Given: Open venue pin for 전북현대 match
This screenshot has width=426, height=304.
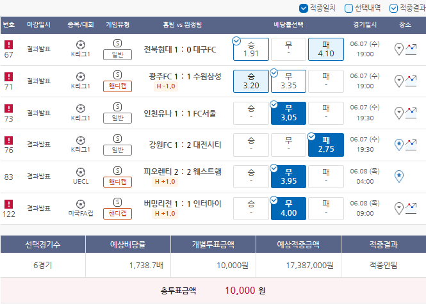Looking at the screenshot, I should tap(399, 49).
